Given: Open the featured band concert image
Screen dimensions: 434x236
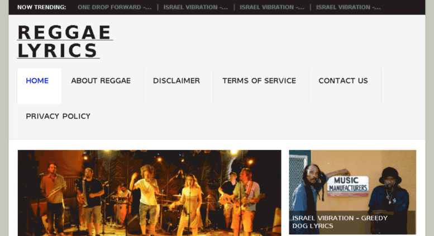Looking at the screenshot, I should click(x=150, y=193).
